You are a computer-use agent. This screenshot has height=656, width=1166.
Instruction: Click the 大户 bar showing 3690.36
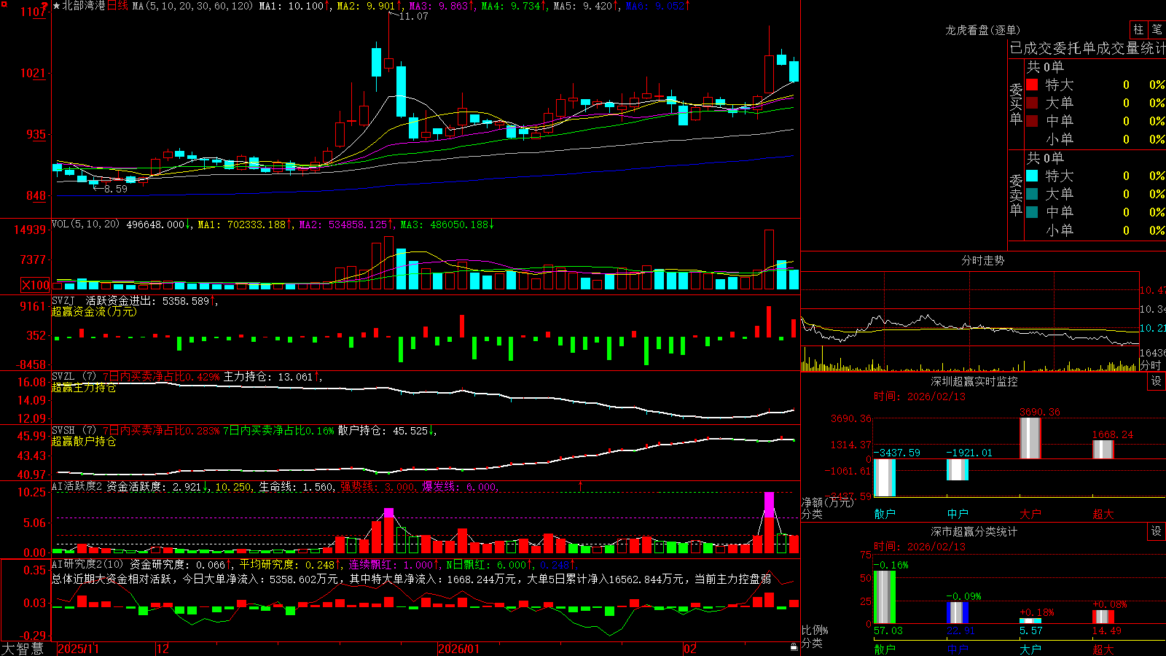pyautogui.click(x=1030, y=438)
